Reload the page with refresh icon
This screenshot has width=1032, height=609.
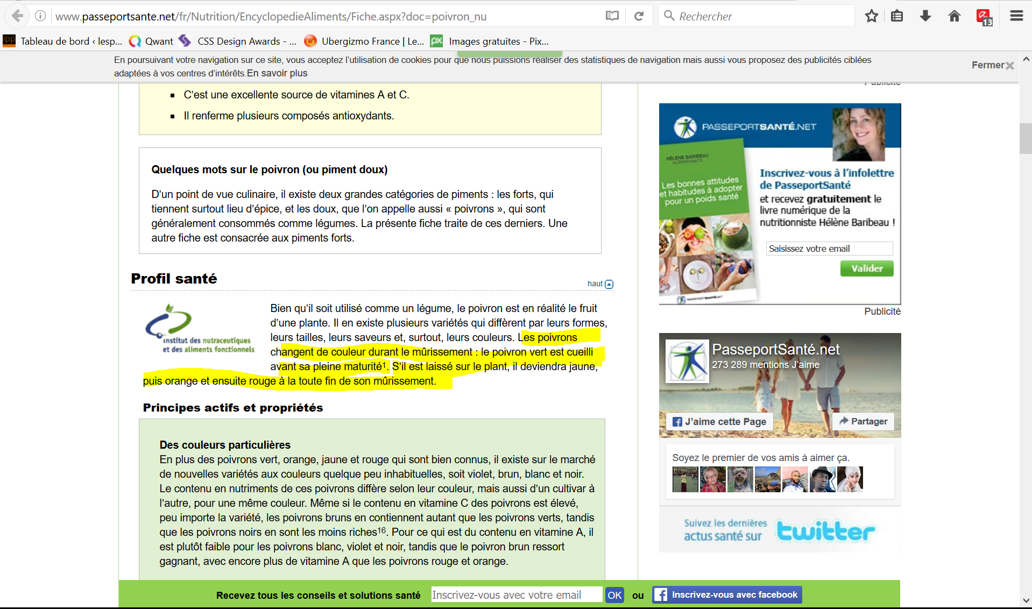(639, 16)
